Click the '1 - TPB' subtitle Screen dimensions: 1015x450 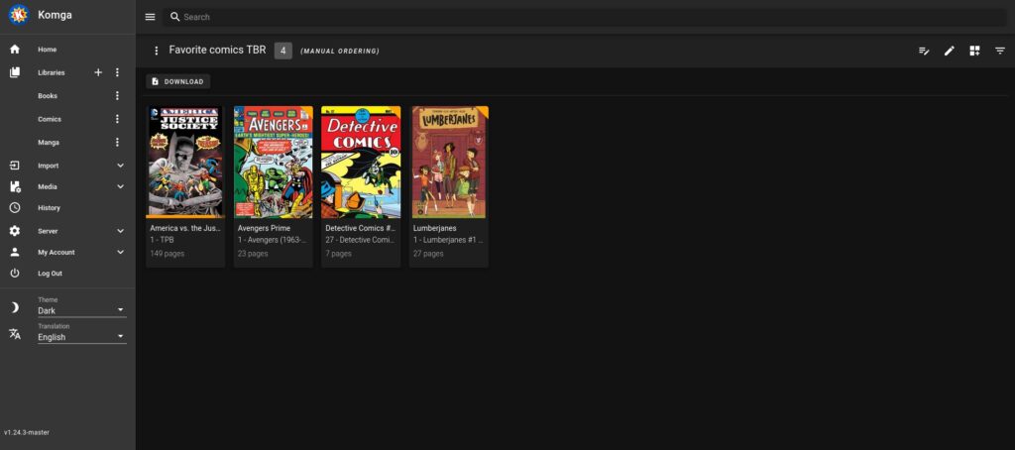(164, 240)
